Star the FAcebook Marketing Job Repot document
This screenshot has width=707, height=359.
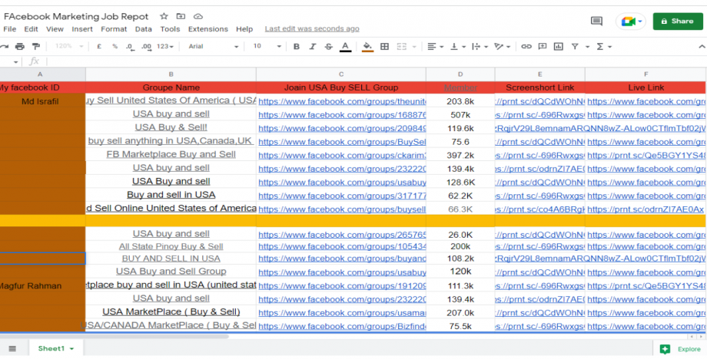(164, 16)
